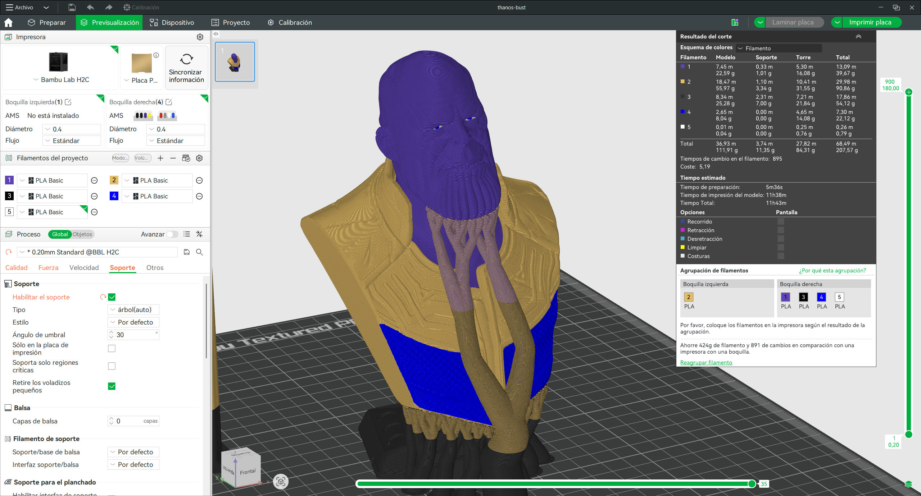Click the horizontal layer progress slider handle
Screen dimensions: 921x496
coord(752,484)
